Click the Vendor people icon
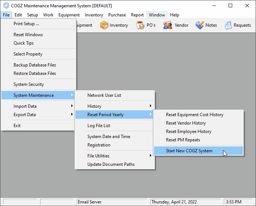The image size is (256, 206). pos(167,25)
